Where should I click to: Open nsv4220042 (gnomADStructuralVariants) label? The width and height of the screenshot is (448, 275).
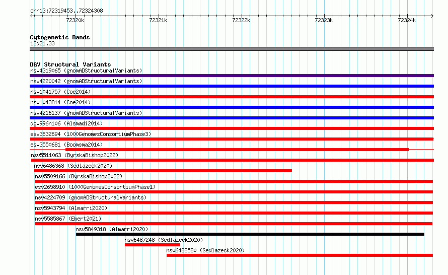[x=86, y=81]
